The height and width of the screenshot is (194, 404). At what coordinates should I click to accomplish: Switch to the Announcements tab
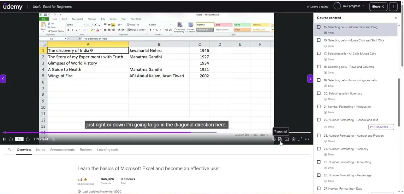(x=62, y=150)
